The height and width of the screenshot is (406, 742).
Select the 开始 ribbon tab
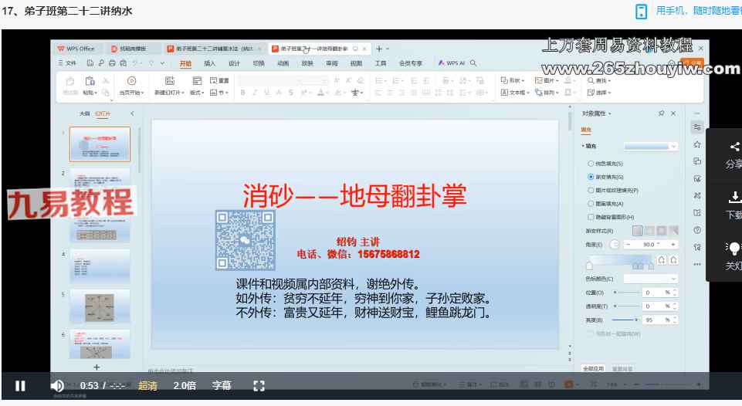click(x=185, y=63)
